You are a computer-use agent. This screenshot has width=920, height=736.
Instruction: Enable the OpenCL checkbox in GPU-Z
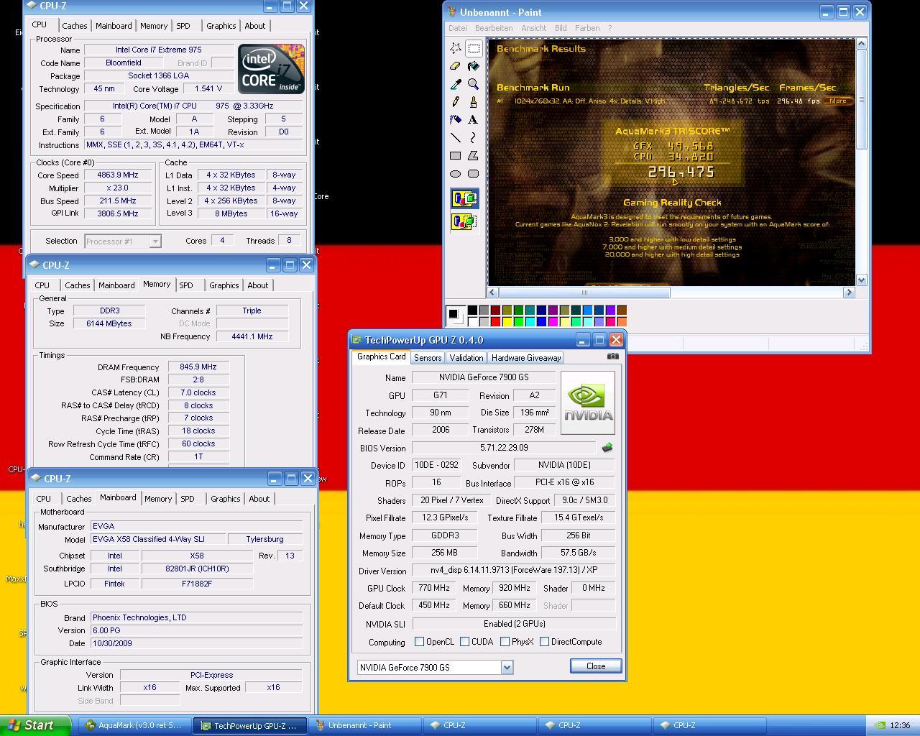click(x=420, y=642)
